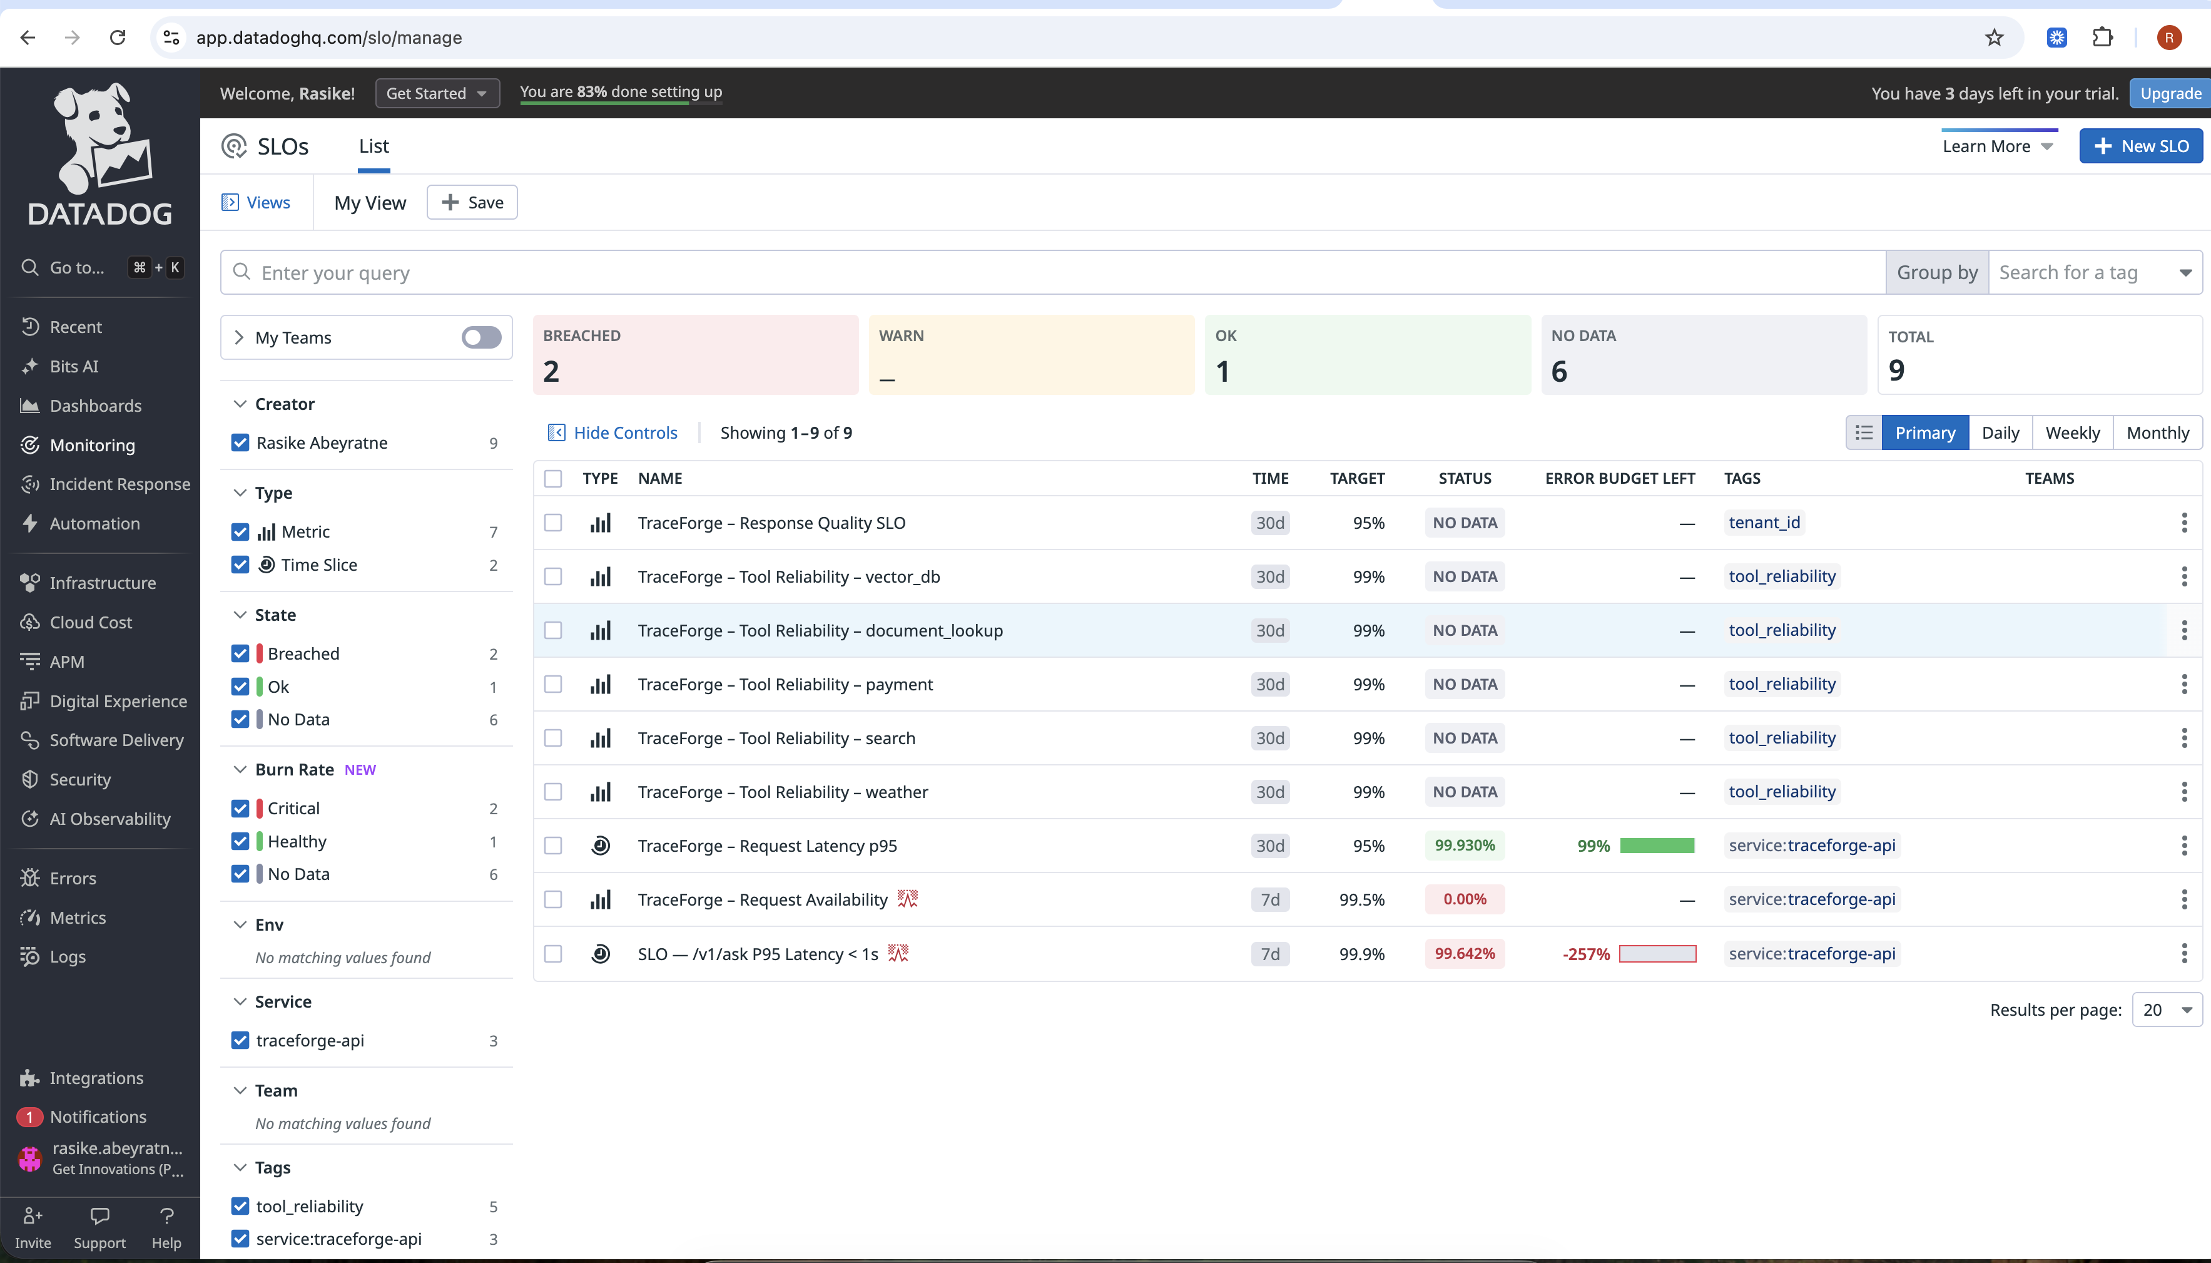Click the Datadog dog logo
The width and height of the screenshot is (2211, 1263).
tap(101, 139)
